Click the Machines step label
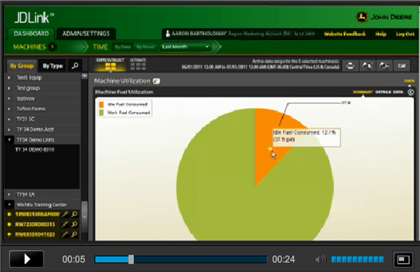 click(29, 47)
